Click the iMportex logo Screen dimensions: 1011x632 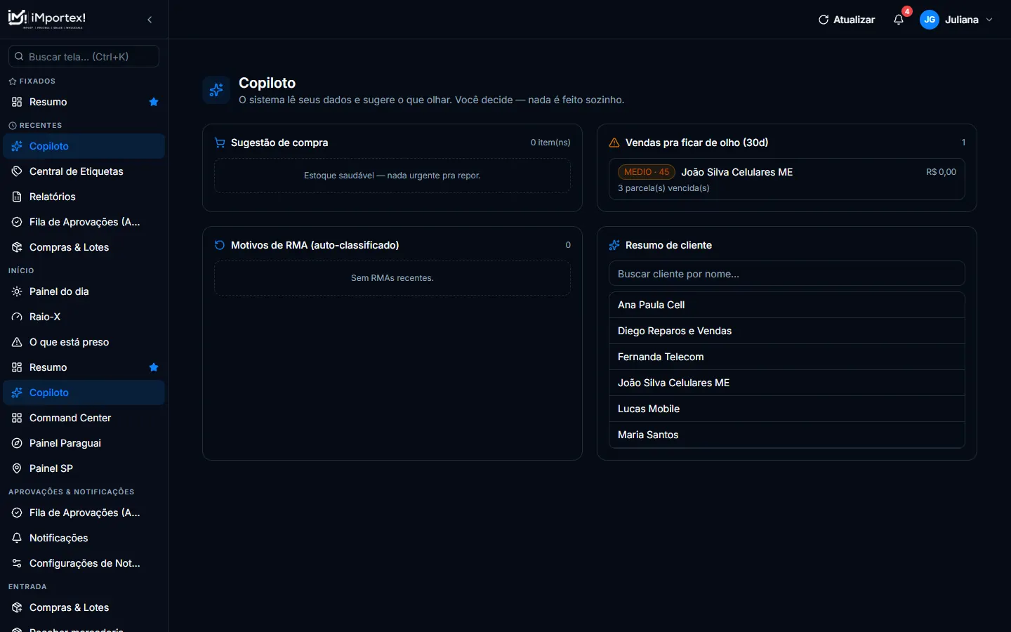[47, 19]
